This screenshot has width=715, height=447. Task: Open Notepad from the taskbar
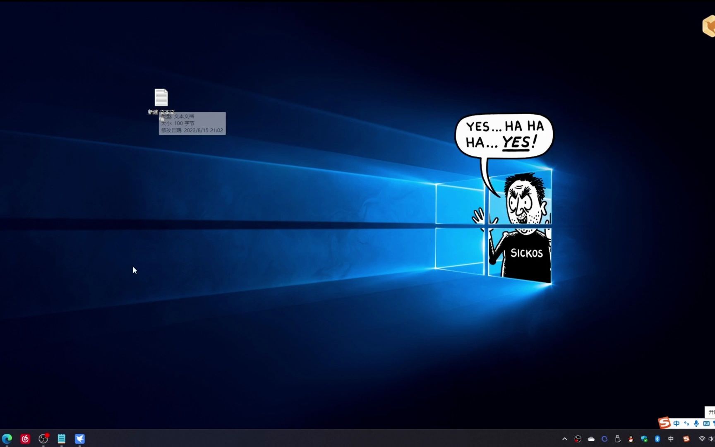62,439
